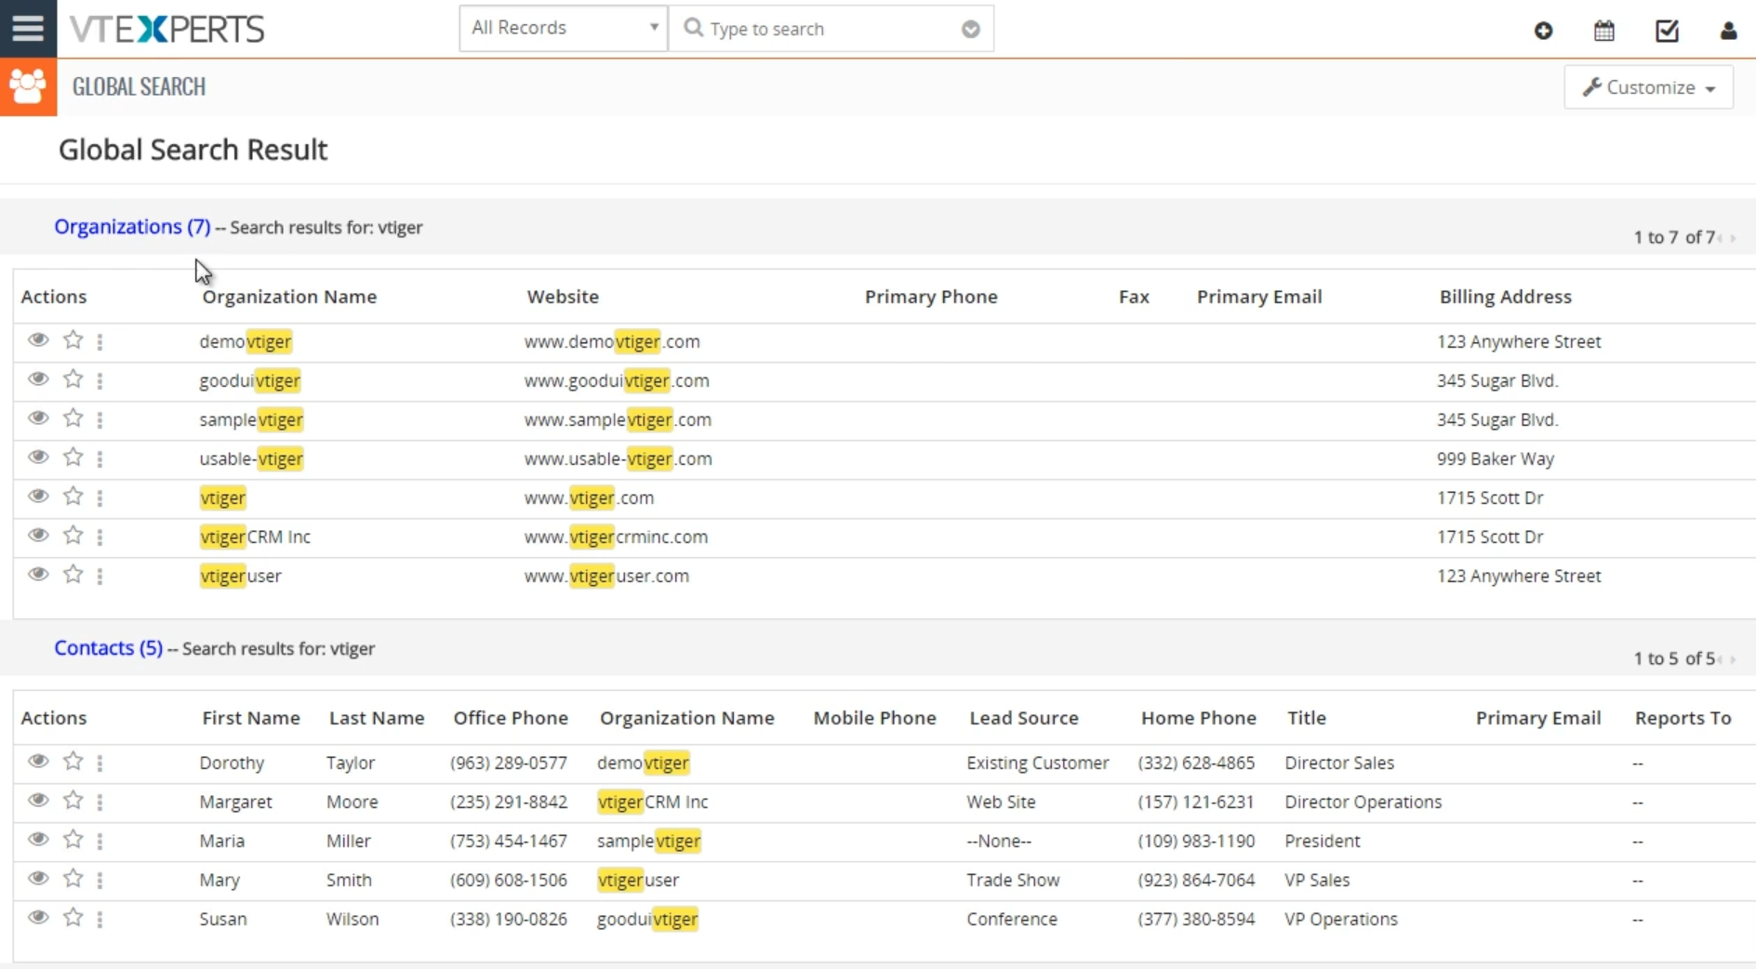Open the user profile icon

tap(1728, 31)
